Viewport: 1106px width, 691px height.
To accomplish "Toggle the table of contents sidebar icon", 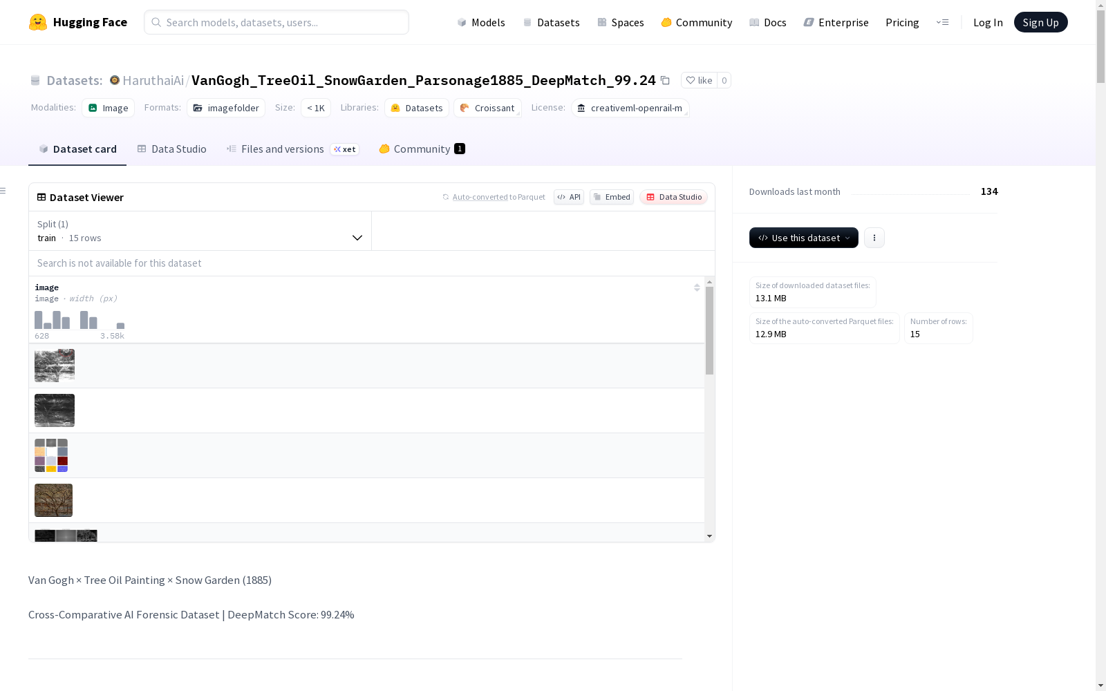I will (x=3, y=191).
